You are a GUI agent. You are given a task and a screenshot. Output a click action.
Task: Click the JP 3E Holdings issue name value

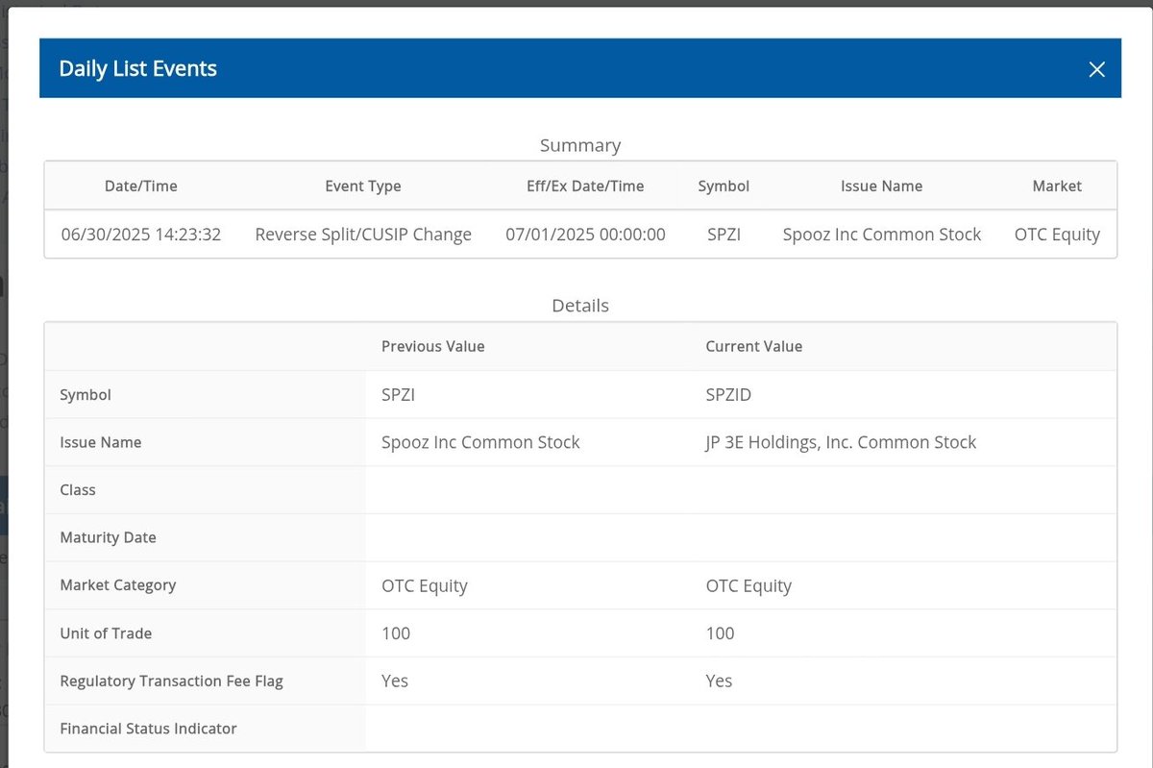pos(840,442)
